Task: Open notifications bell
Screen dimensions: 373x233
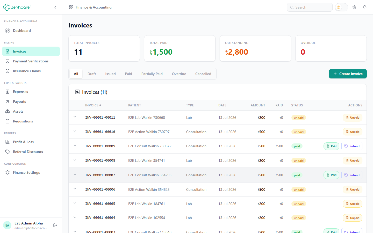Action: tap(365, 7)
